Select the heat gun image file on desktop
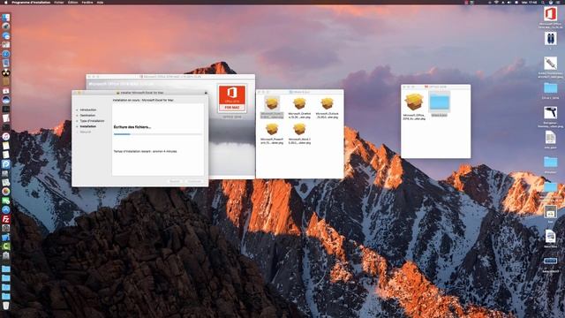This screenshot has height=318, width=565. (x=550, y=113)
